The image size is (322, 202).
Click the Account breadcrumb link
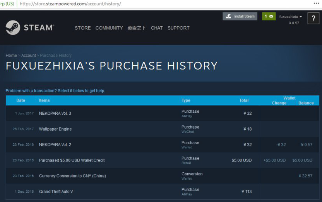[x=28, y=56]
